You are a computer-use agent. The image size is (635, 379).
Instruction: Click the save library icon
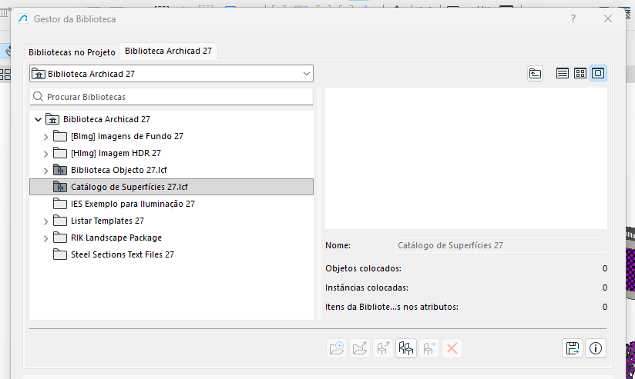pyautogui.click(x=573, y=348)
